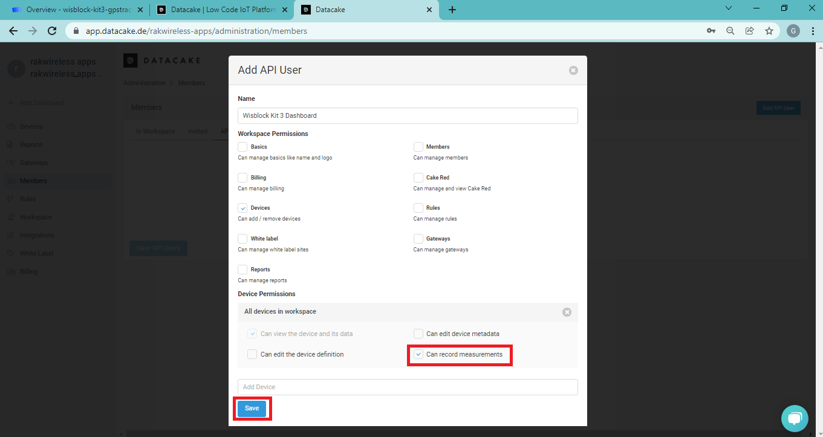Enable the Basics workspace permission

point(242,147)
